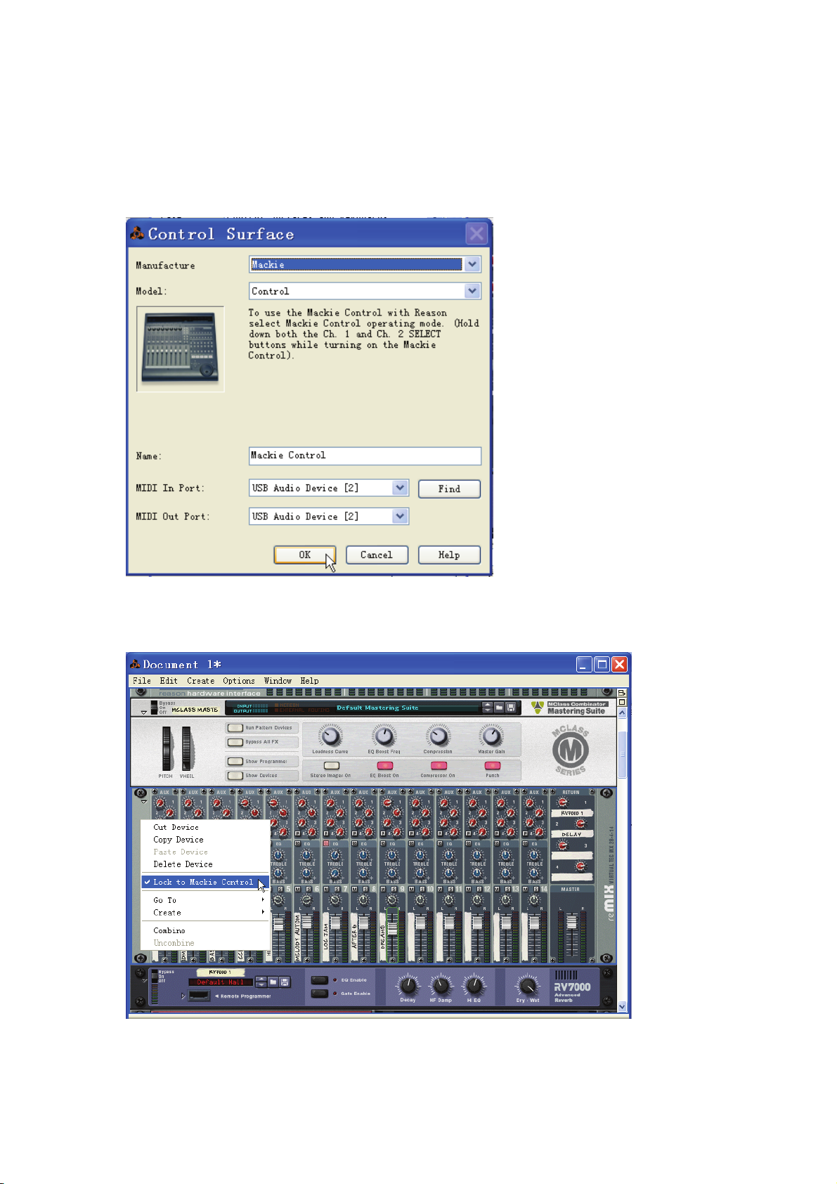The image size is (837, 1184).
Task: Adjust the EQ Boost Freq knob
Action: click(x=384, y=736)
